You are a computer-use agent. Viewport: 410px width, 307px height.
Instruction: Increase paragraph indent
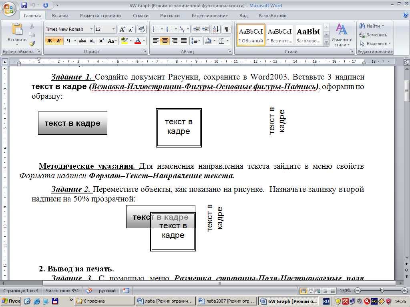pyautogui.click(x=206, y=29)
